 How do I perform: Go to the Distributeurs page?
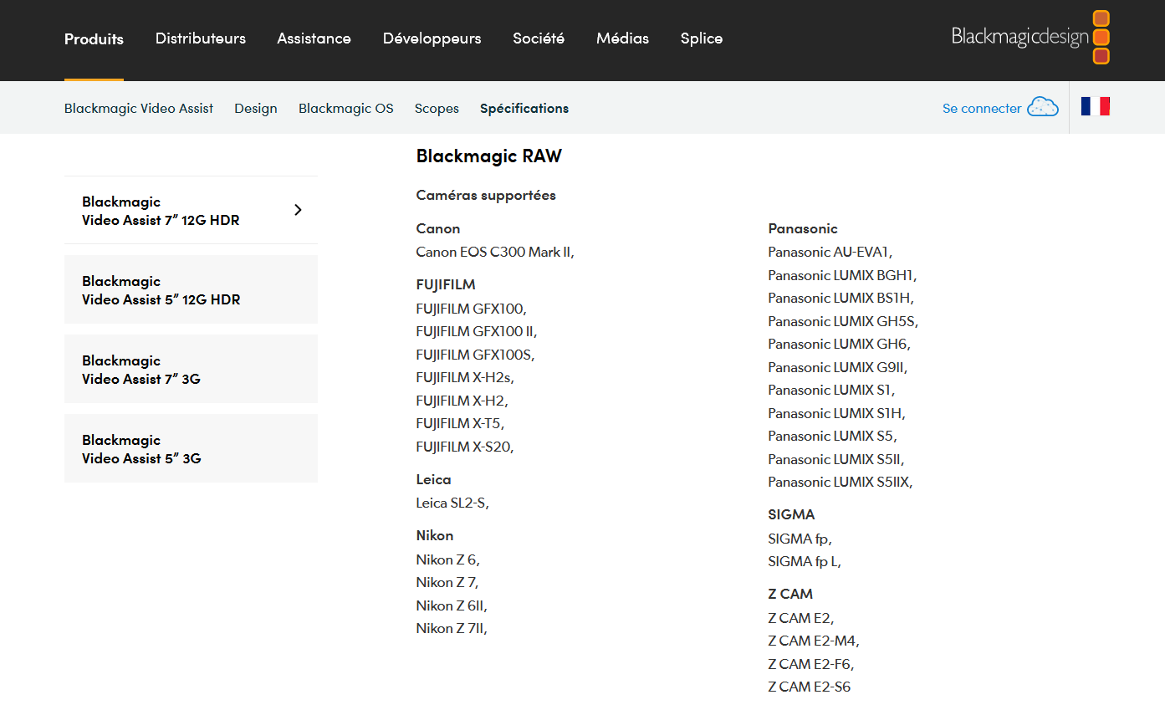201,38
